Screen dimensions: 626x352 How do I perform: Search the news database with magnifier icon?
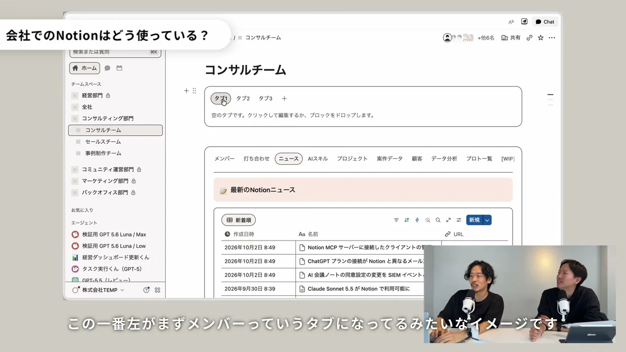tap(438, 220)
